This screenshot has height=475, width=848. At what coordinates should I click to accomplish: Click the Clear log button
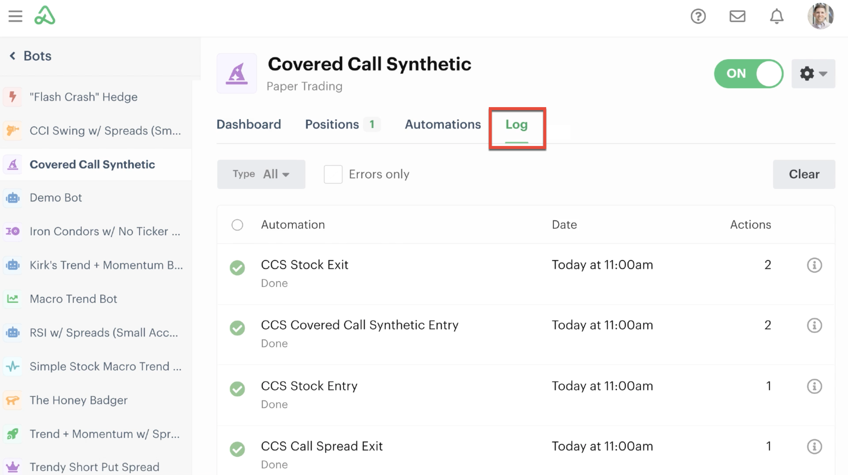[x=804, y=174]
